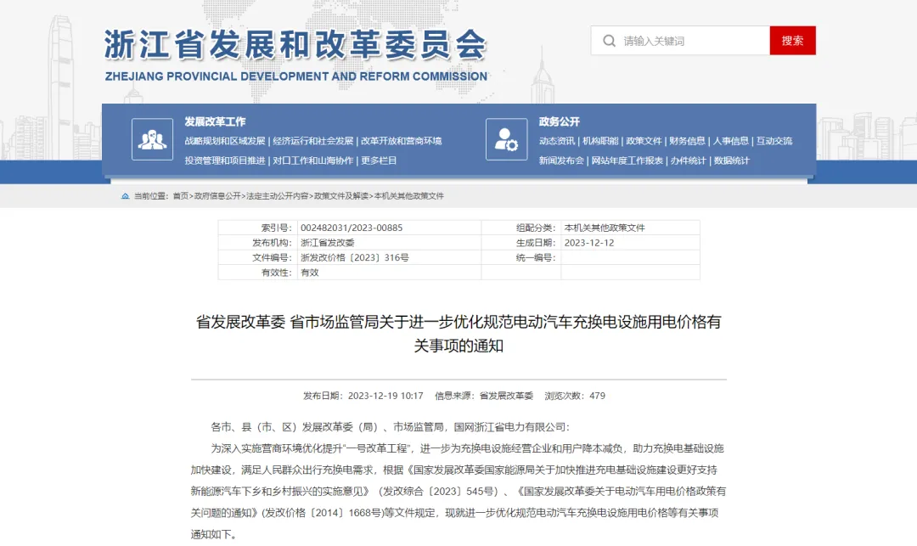Open 经济运行和社会发展 menu item
917x546 pixels.
(x=312, y=141)
